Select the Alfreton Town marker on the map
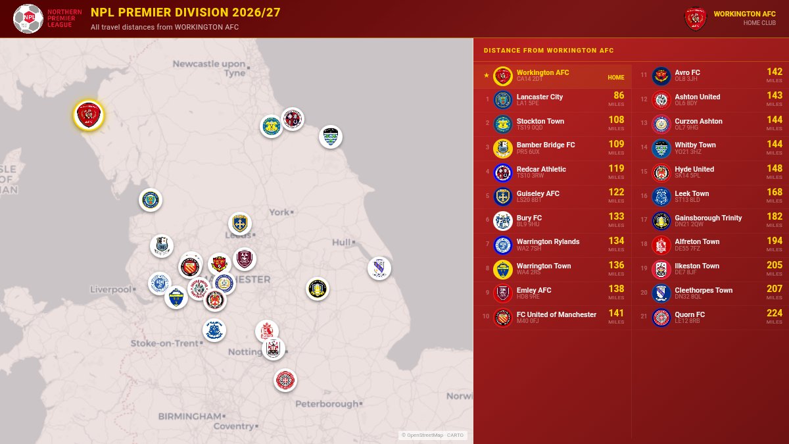Screen dimensions: 789x444 pos(267,332)
